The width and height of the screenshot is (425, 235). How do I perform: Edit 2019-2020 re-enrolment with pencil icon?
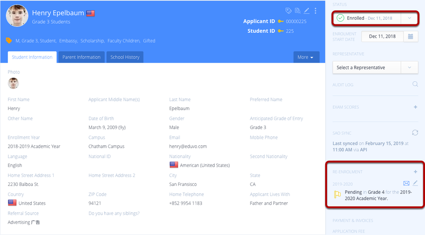(415, 183)
